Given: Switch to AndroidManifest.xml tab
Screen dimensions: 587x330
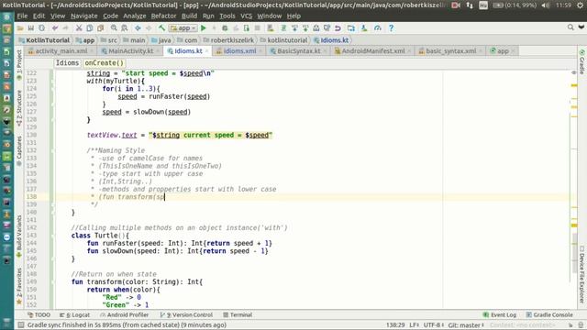Looking at the screenshot, I should pyautogui.click(x=373, y=51).
